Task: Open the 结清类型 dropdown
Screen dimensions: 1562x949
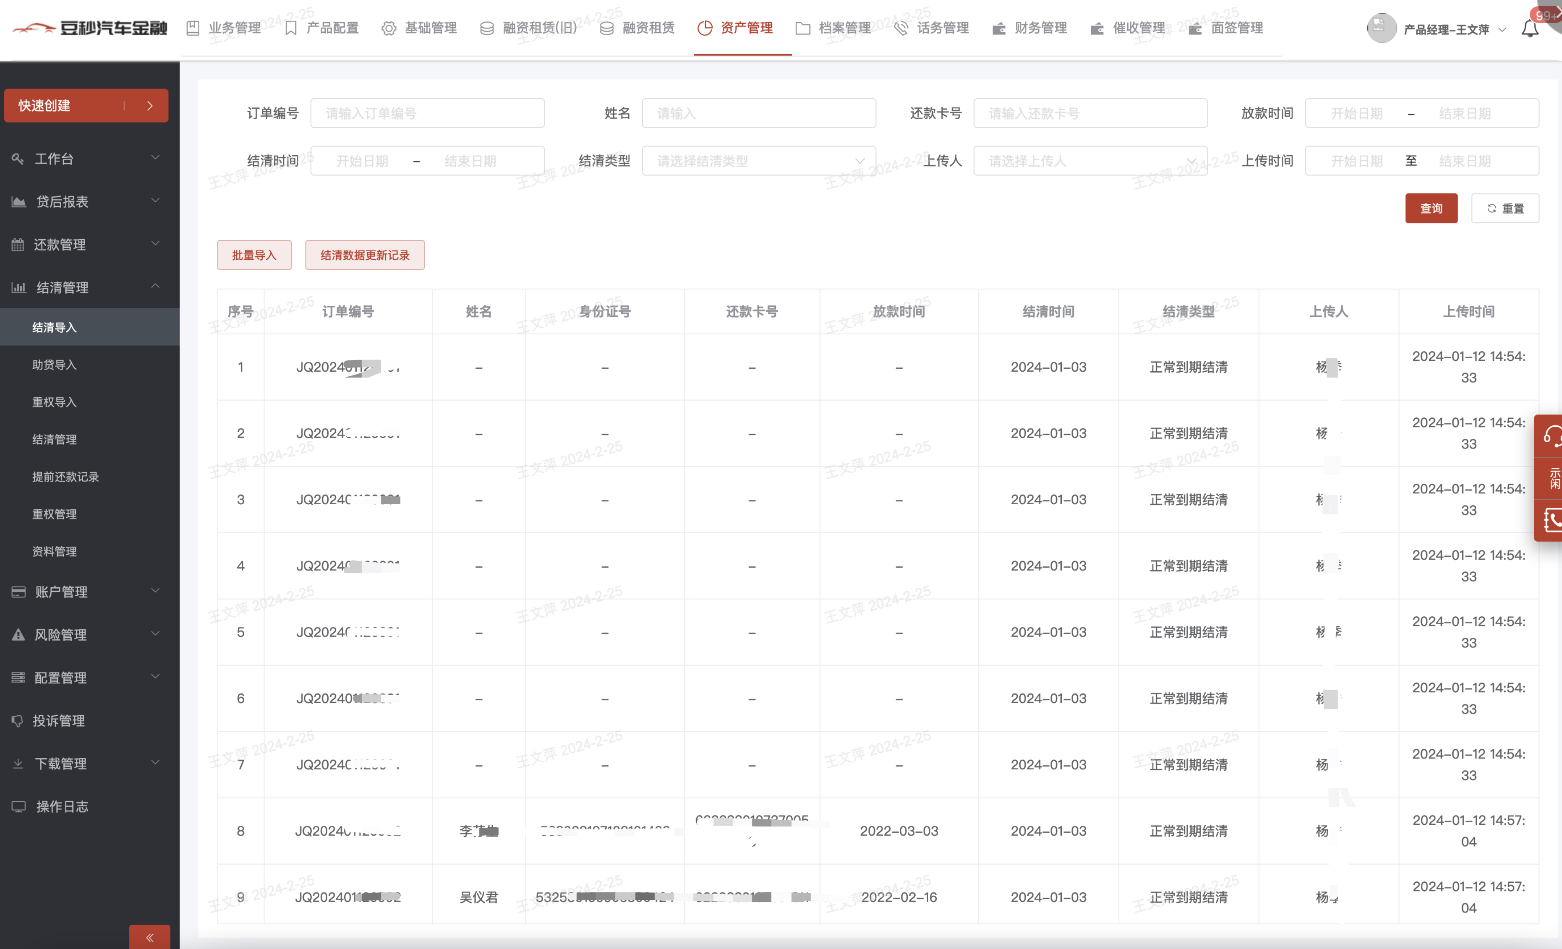Action: (x=758, y=160)
